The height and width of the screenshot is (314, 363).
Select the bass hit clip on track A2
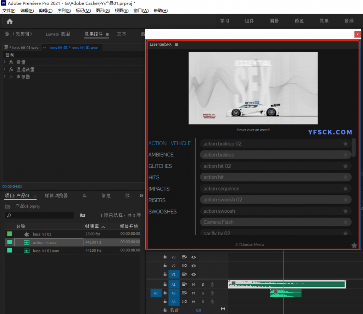(x=286, y=293)
